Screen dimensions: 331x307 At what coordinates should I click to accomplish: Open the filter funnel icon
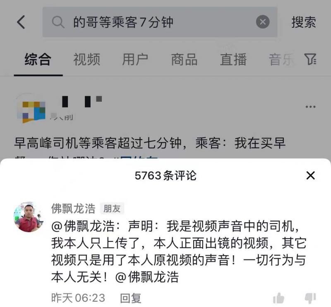coord(310,59)
